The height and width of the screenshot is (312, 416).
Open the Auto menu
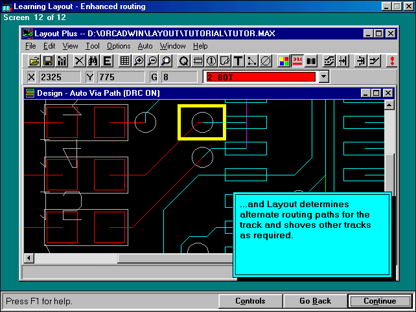point(145,46)
